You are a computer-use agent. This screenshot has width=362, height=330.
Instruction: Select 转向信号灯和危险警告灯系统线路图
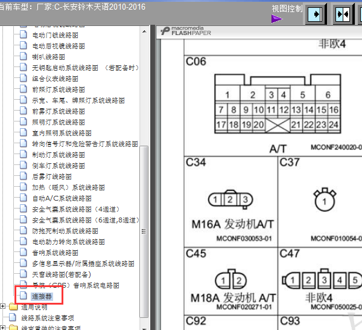85,144
